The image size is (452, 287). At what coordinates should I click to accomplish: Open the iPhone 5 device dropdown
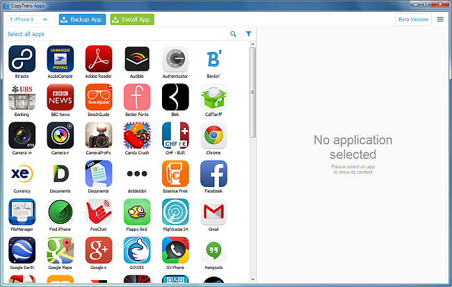pos(29,19)
